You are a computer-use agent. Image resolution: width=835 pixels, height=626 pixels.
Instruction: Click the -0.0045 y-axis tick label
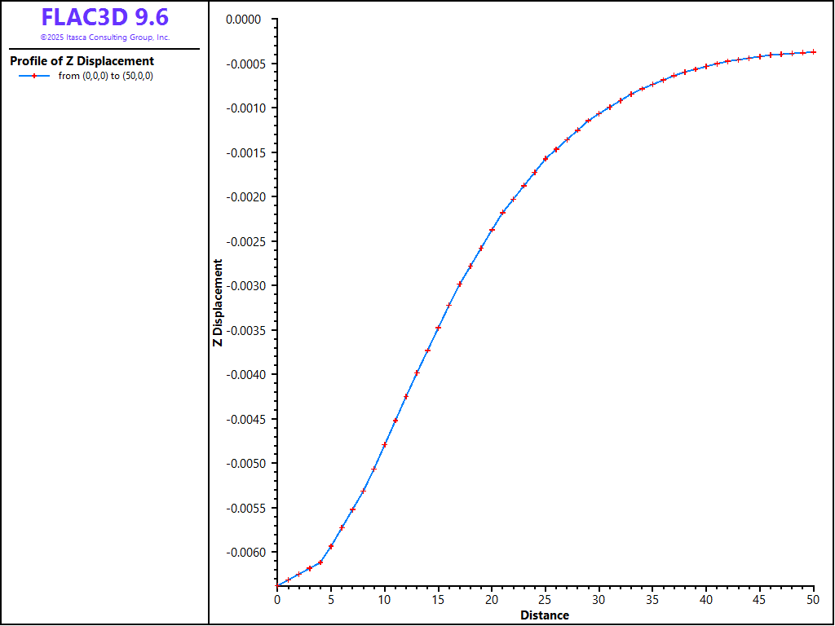pyautogui.click(x=249, y=420)
